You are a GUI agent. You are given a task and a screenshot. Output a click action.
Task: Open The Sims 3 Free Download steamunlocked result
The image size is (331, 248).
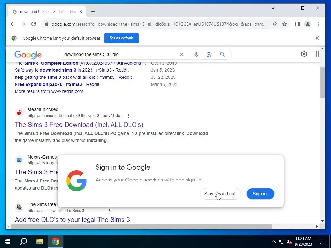pos(79,125)
